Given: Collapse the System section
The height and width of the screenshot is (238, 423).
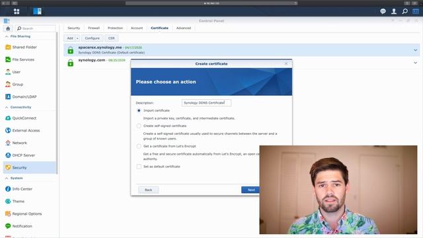Looking at the screenshot, I should 7,178.
